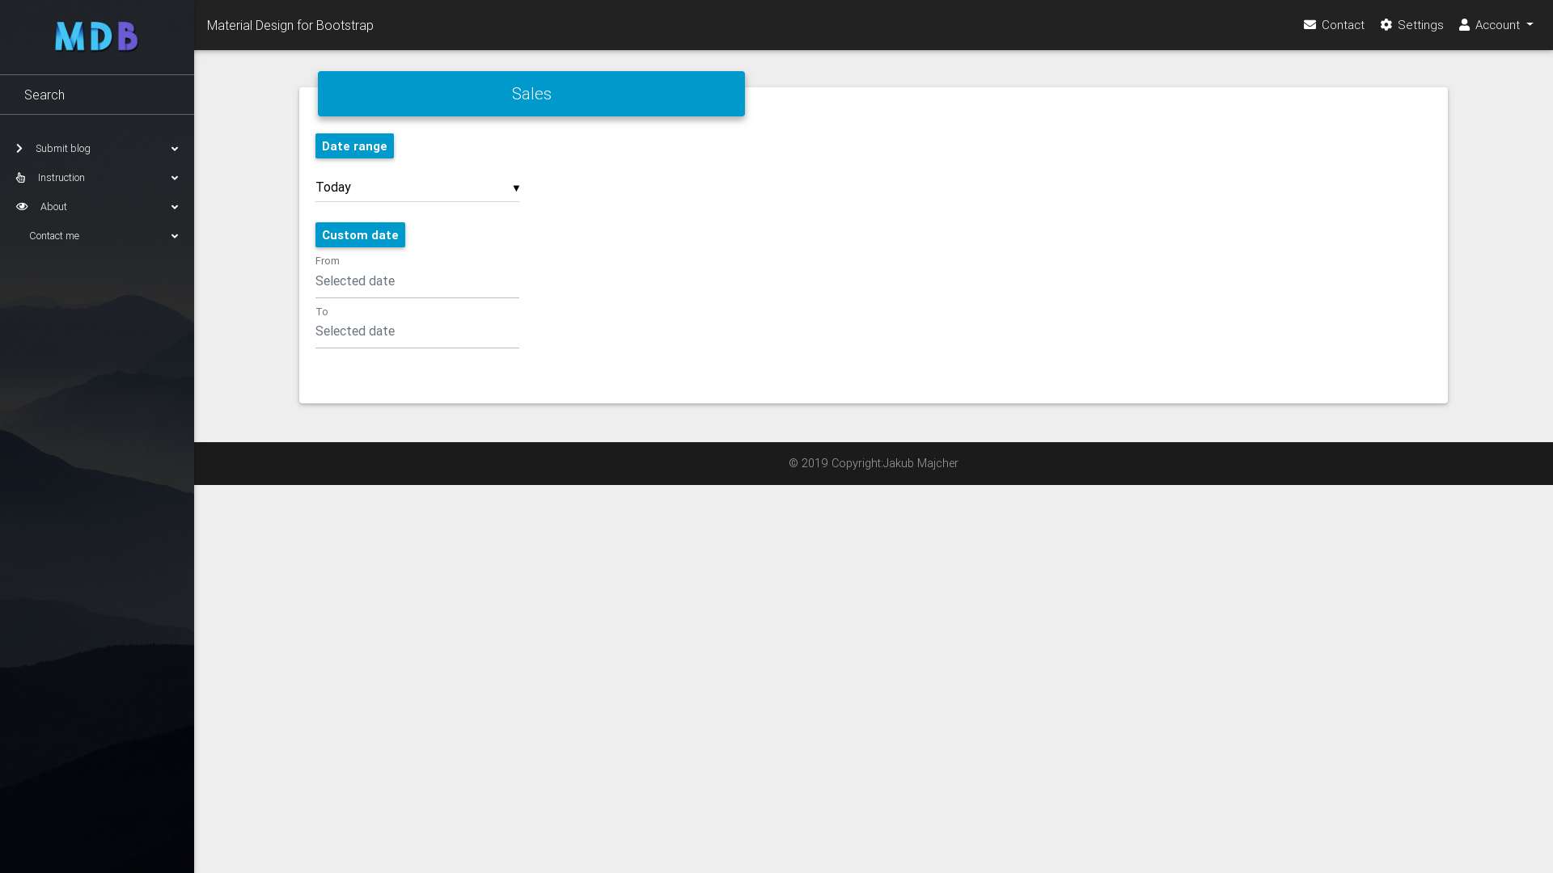Click the user icon beside Account
The height and width of the screenshot is (873, 1553).
click(x=1464, y=25)
